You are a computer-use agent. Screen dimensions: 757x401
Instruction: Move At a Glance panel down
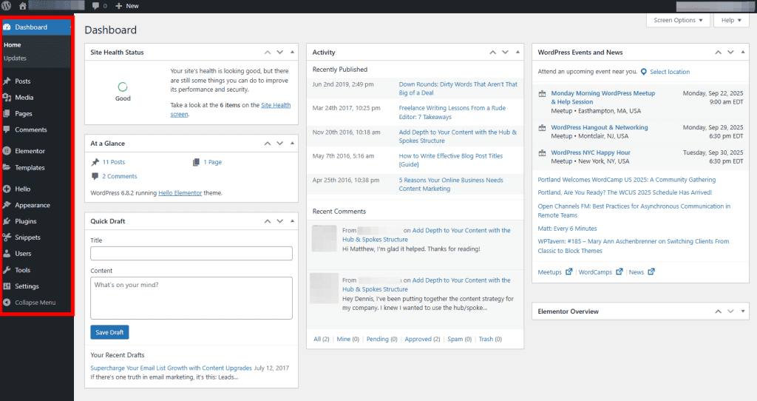[280, 144]
